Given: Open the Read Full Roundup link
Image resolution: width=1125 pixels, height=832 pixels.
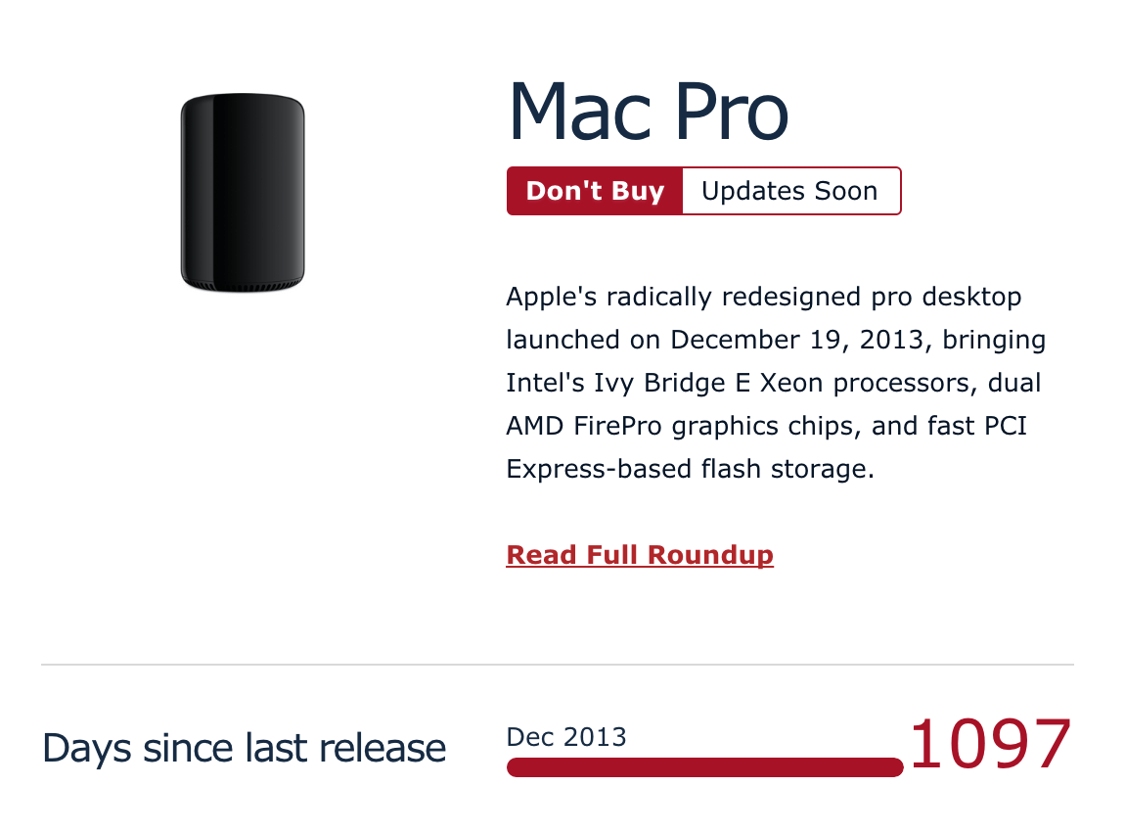Looking at the screenshot, I should click(x=640, y=555).
